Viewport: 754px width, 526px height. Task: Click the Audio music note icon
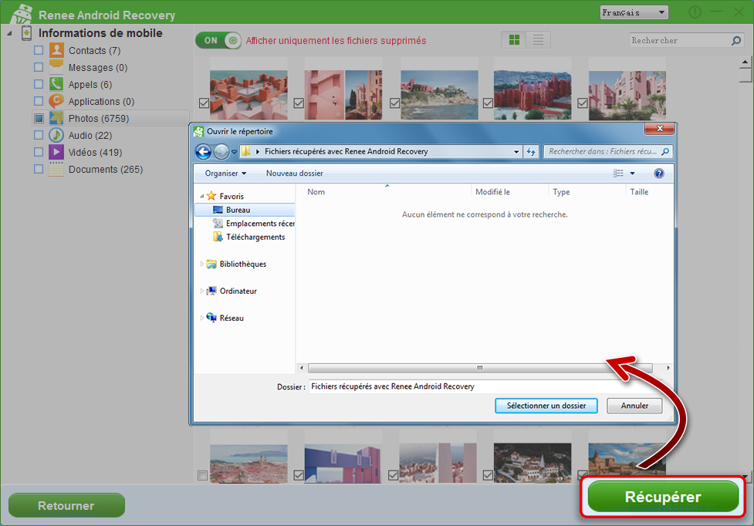pyautogui.click(x=56, y=136)
